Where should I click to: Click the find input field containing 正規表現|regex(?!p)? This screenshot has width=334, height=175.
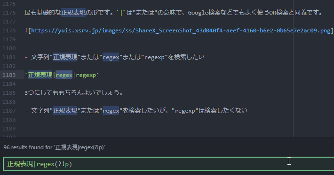[168, 164]
